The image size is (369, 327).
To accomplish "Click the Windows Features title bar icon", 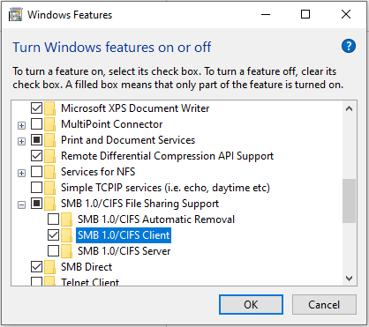I will click(x=15, y=15).
